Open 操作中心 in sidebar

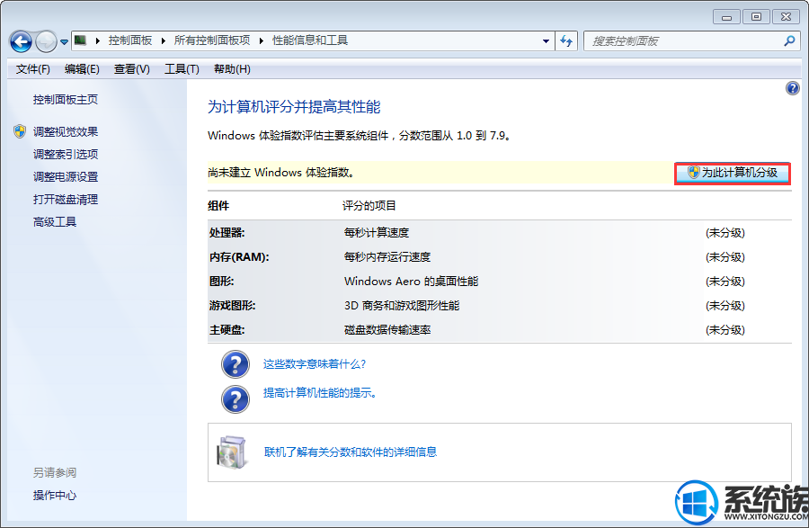(55, 496)
